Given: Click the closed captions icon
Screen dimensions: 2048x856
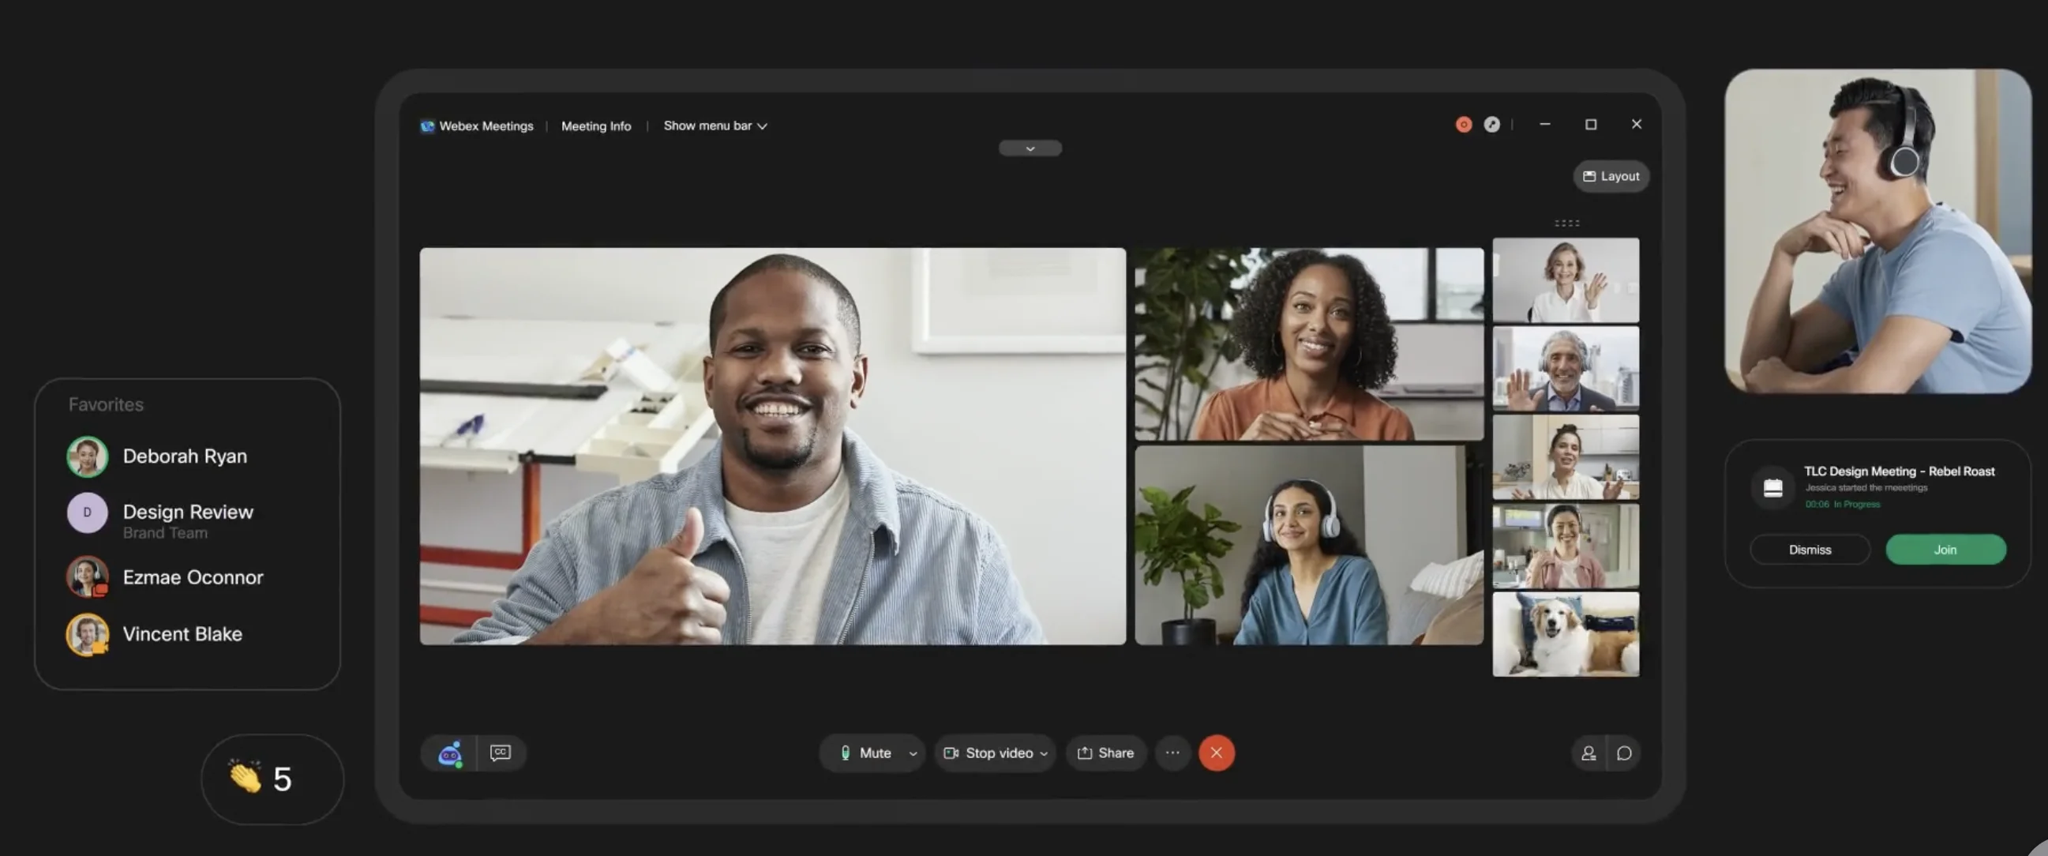Looking at the screenshot, I should click(501, 752).
